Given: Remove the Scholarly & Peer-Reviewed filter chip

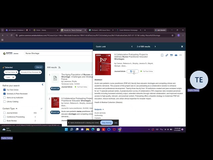Looking at the screenshot, I should (x=40, y=72).
